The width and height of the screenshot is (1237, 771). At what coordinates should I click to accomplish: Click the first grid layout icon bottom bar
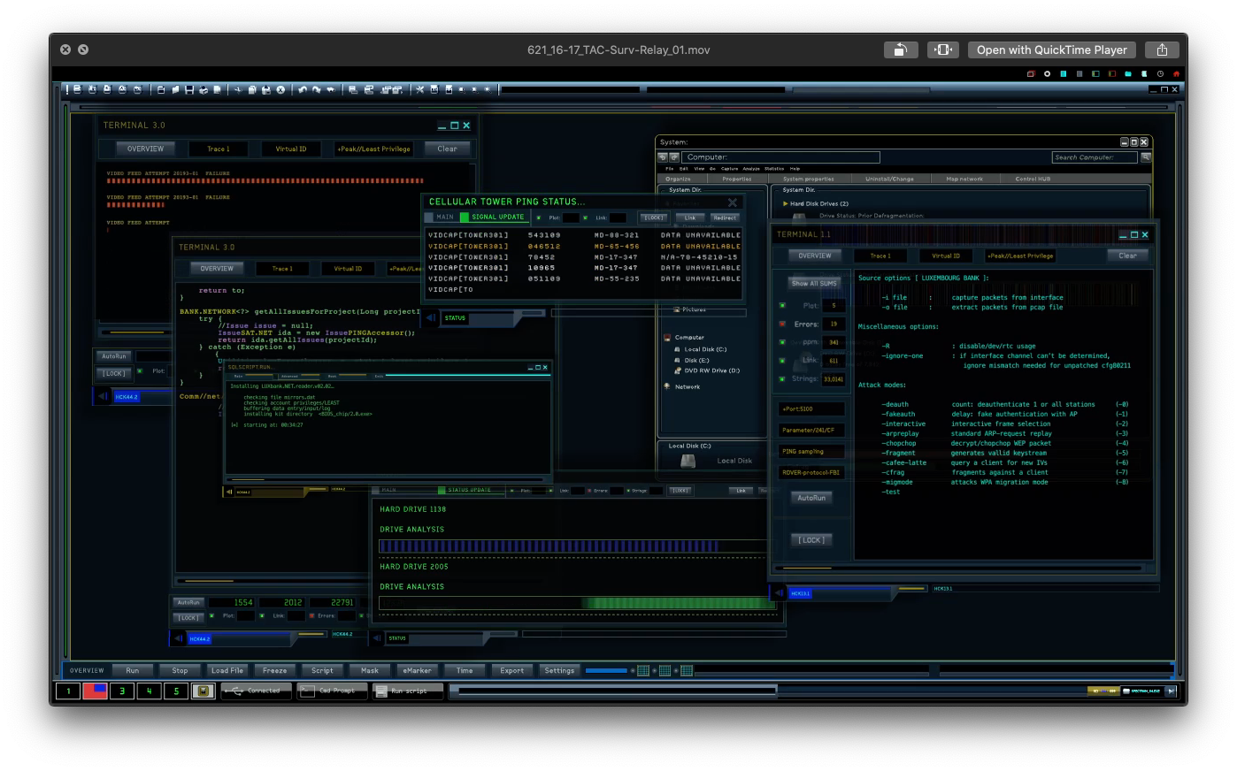click(x=643, y=670)
